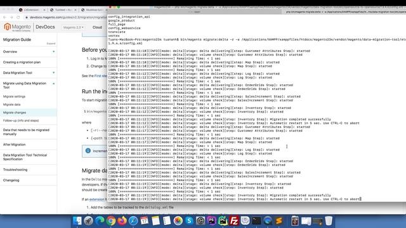Click blue info icon in Incremental note
Image resolution: width=406 pixels, height=228 pixels.
[x=88, y=151]
